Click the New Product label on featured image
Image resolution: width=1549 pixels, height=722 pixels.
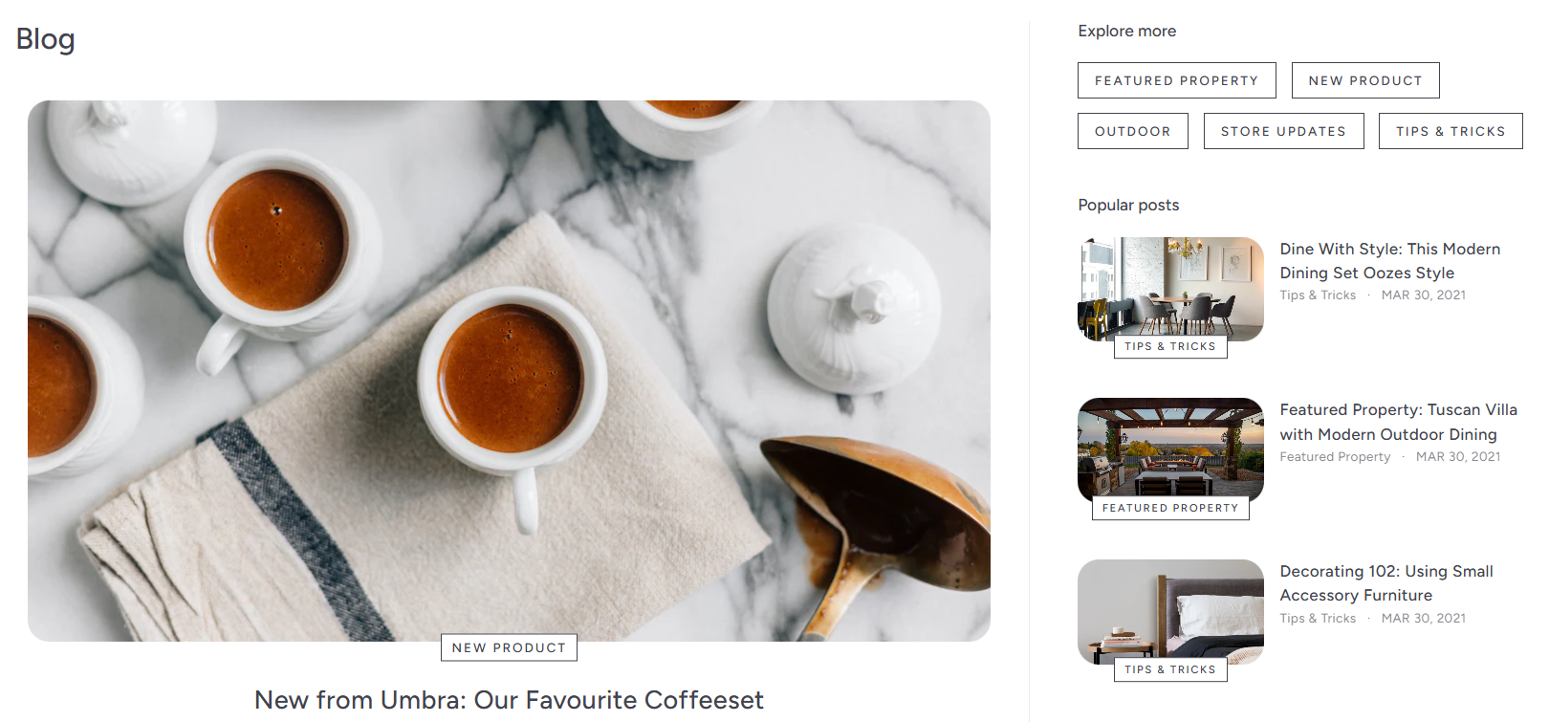(x=509, y=647)
